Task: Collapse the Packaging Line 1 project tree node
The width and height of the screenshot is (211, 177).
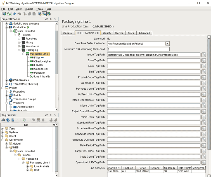Action: coord(23,54)
